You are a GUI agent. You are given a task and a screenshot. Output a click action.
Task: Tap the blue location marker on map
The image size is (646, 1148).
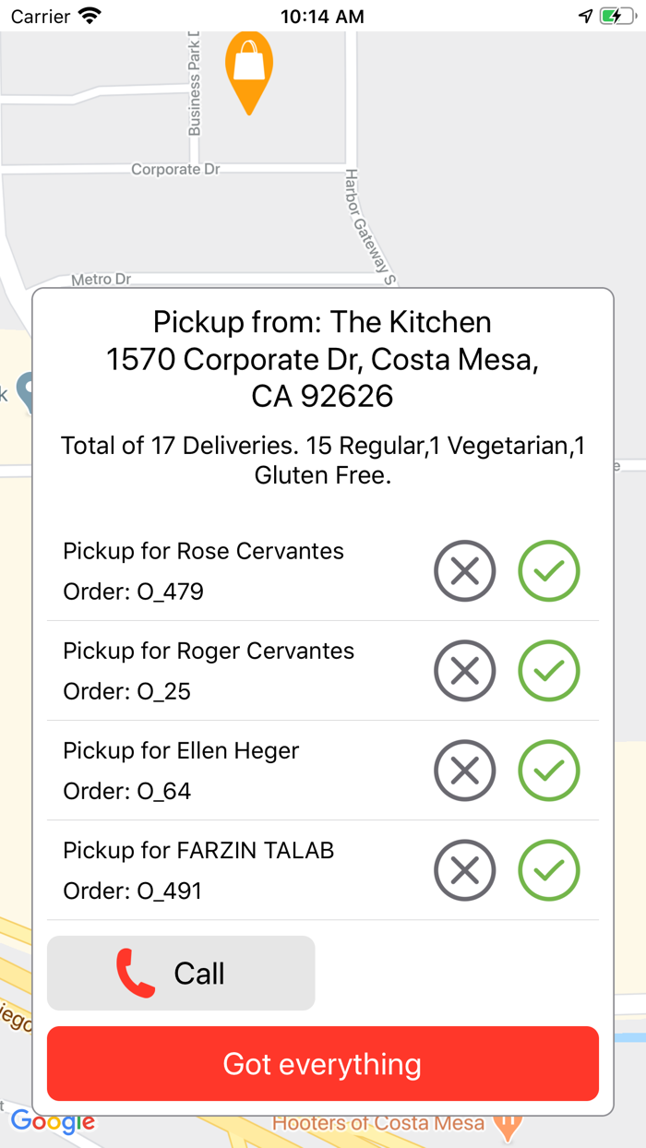[27, 390]
